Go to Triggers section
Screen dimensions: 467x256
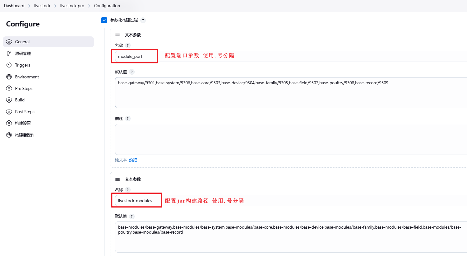click(x=48, y=65)
